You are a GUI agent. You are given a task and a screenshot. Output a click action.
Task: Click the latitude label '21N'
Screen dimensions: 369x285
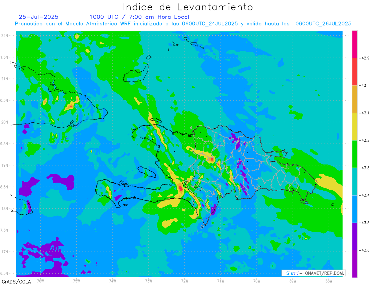coord(5,79)
